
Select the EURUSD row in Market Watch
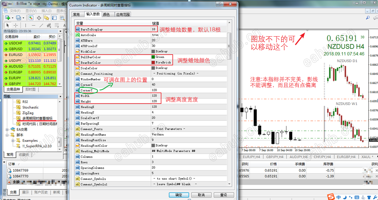click(30, 55)
